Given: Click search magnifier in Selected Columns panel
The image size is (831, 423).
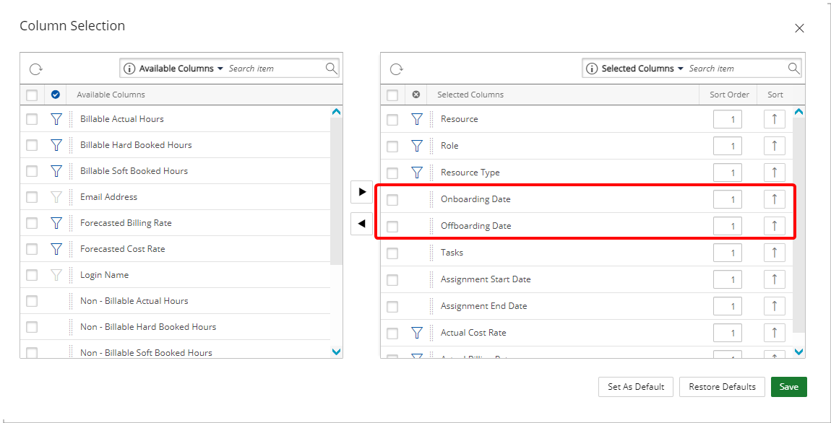Looking at the screenshot, I should (x=793, y=69).
